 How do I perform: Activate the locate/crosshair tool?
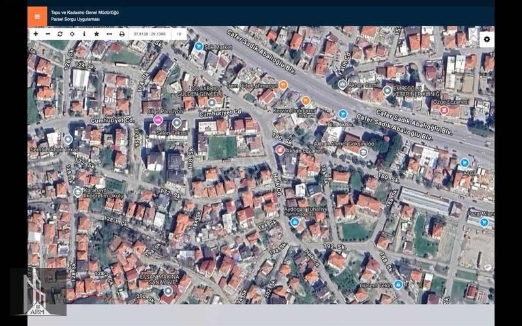(72, 34)
